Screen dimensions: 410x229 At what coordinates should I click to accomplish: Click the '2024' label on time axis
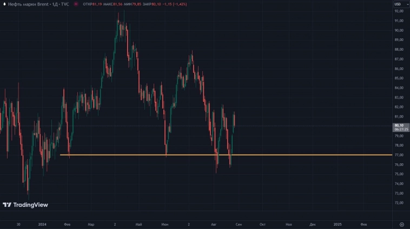click(42, 224)
